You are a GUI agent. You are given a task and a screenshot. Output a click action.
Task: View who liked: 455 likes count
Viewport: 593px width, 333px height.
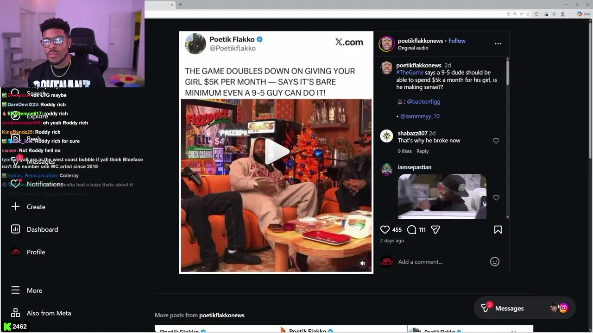[x=397, y=230]
